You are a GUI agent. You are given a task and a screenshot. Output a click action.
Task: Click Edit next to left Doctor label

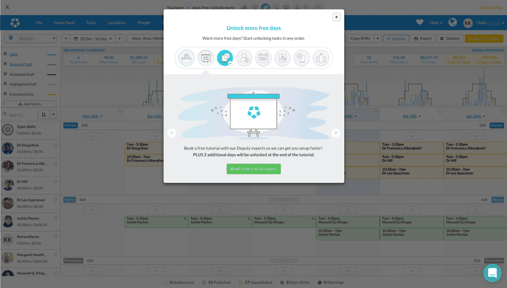85,125
